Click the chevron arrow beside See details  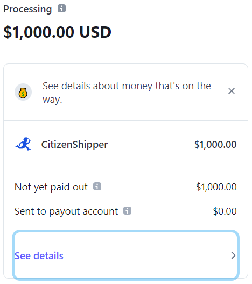click(234, 255)
